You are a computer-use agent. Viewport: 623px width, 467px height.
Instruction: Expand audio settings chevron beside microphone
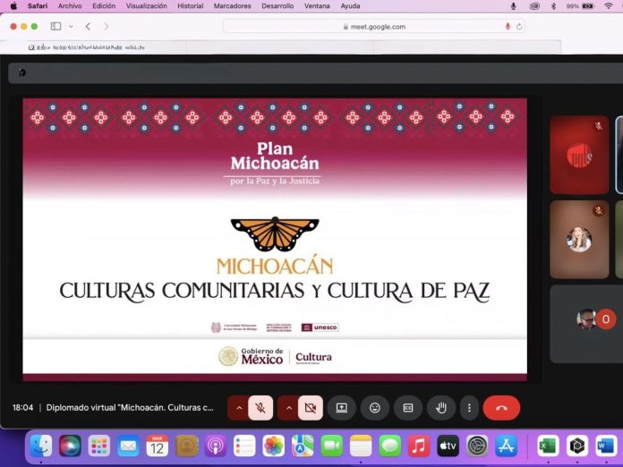pos(238,408)
